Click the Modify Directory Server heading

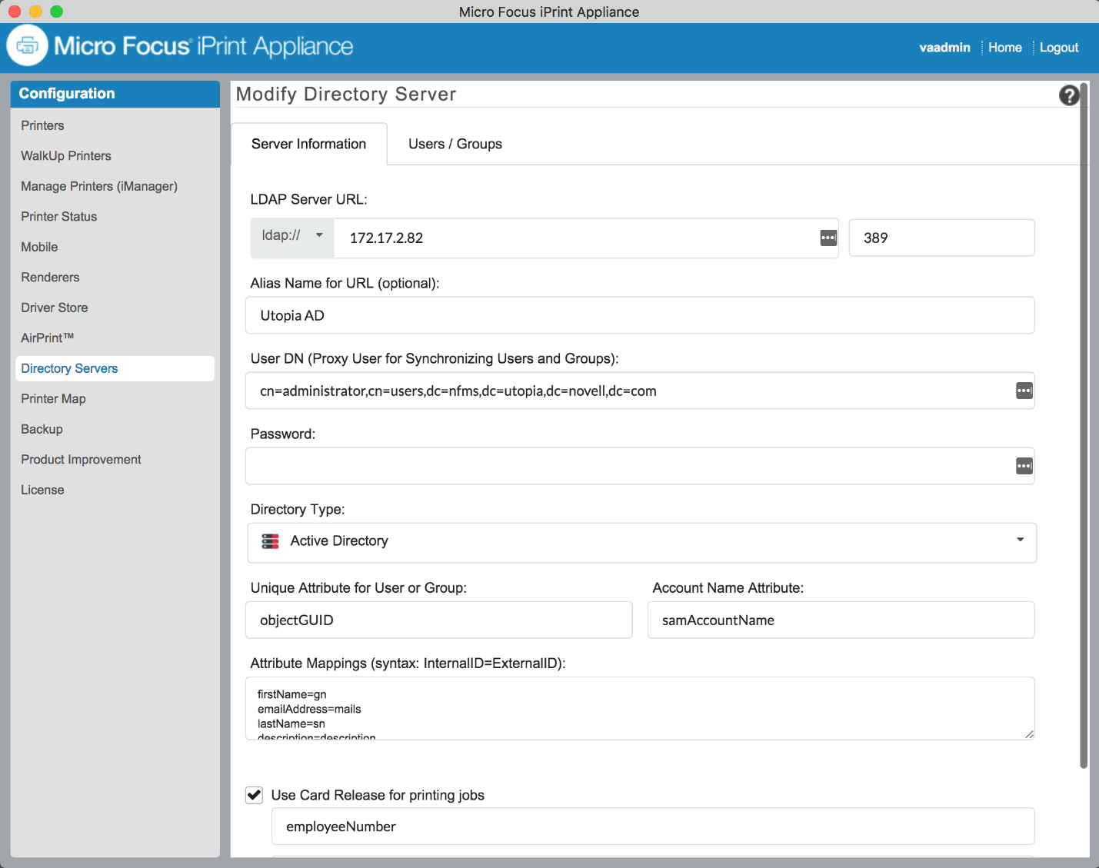click(x=346, y=95)
